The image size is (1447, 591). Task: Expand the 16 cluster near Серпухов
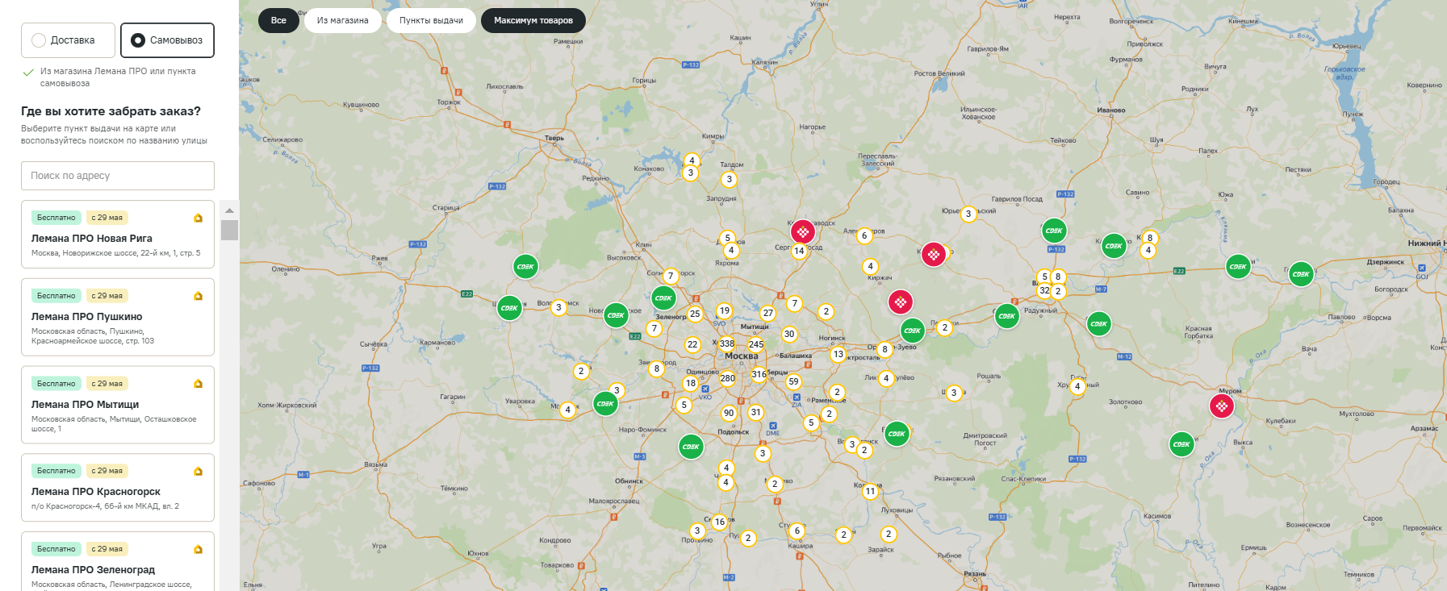[719, 522]
